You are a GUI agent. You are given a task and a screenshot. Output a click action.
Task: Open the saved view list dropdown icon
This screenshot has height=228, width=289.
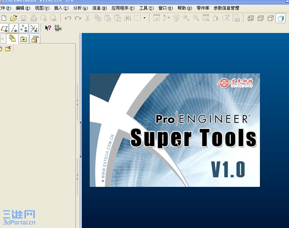(x=226, y=18)
